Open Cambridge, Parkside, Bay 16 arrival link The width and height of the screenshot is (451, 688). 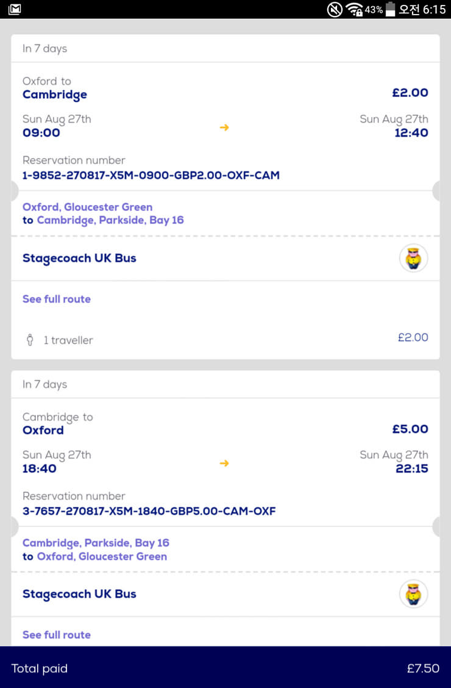pyautogui.click(x=110, y=220)
